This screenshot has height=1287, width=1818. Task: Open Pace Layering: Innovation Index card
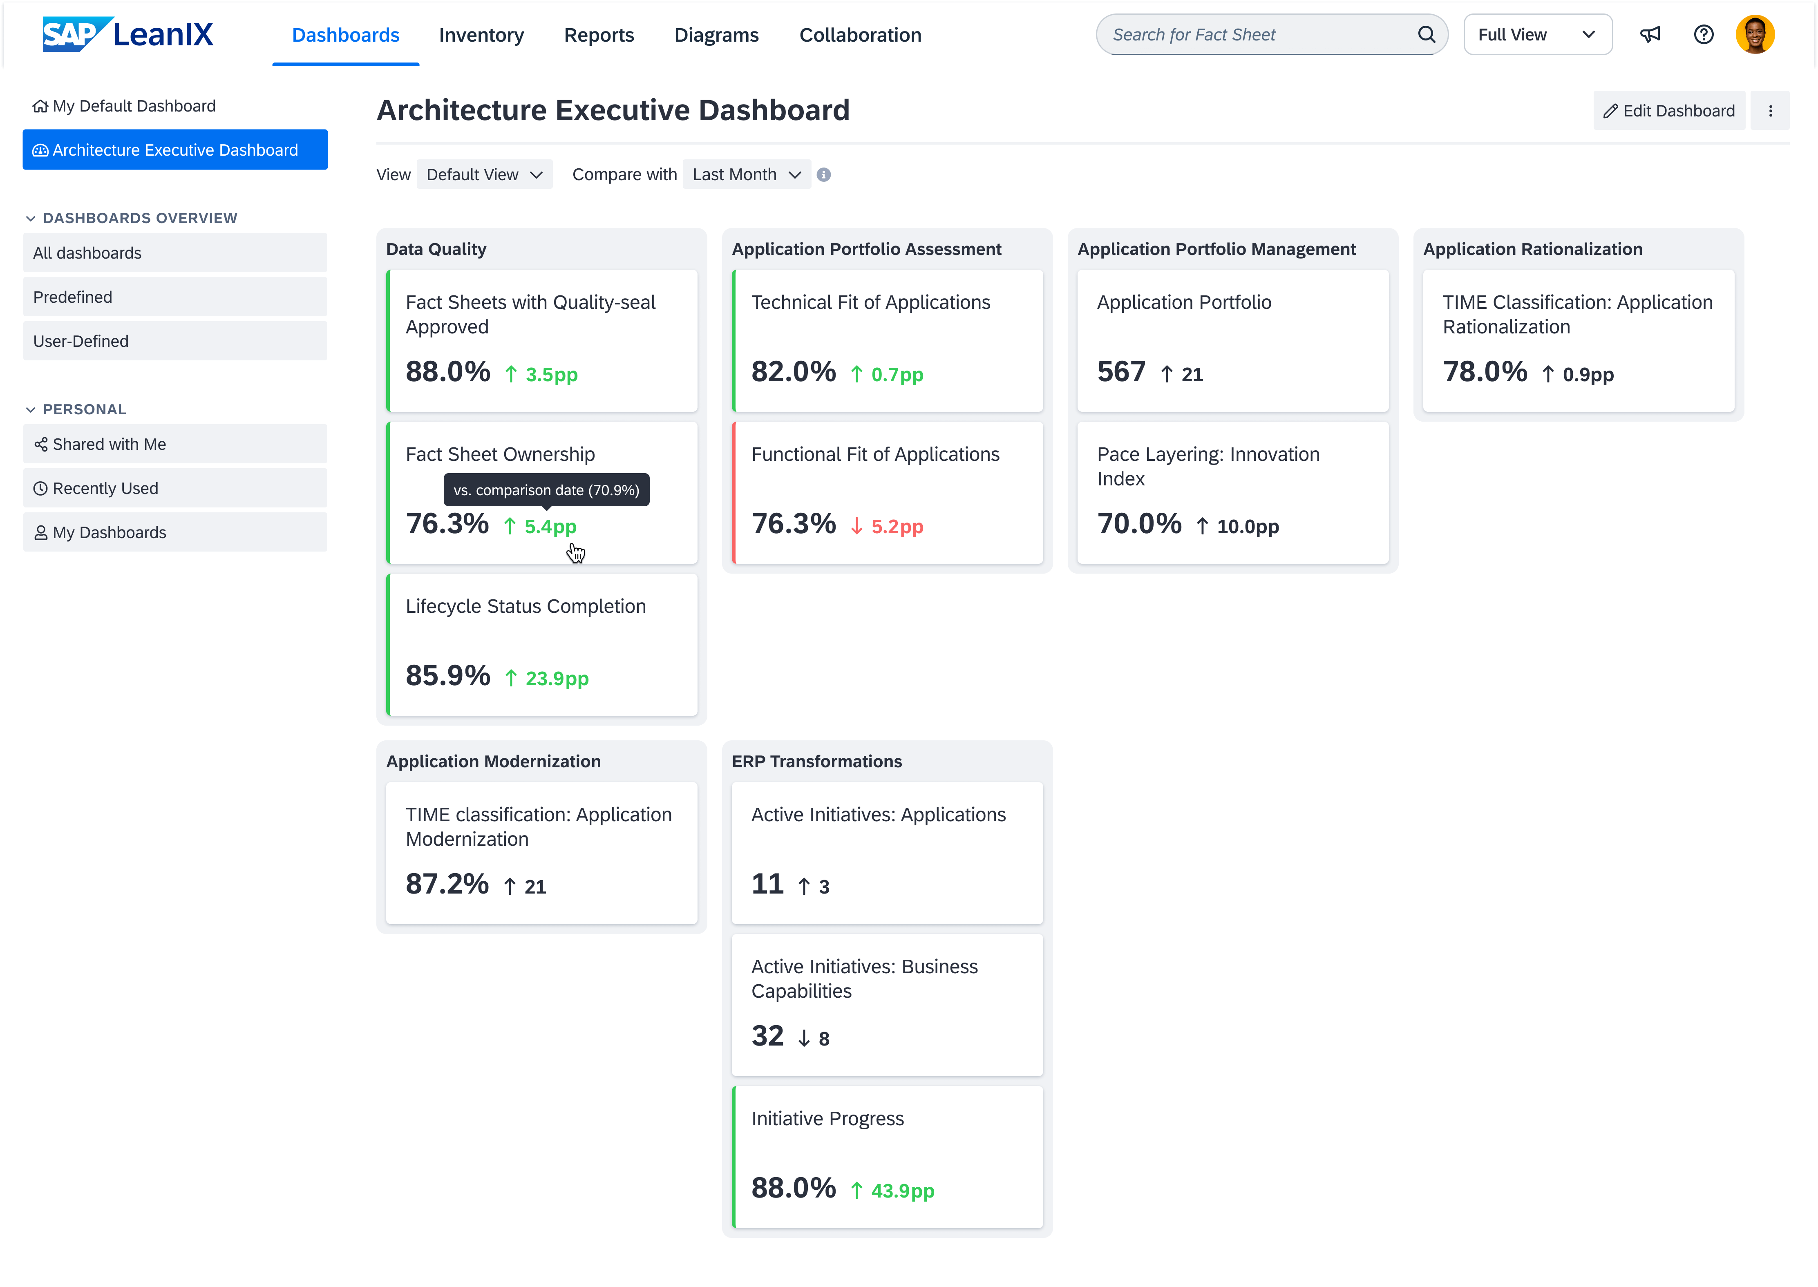pyautogui.click(x=1232, y=493)
